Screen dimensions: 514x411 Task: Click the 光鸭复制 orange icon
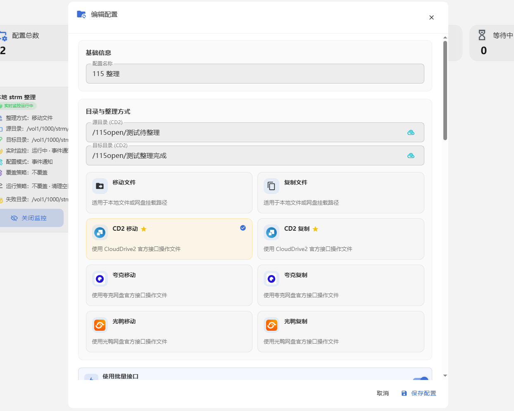coord(271,325)
